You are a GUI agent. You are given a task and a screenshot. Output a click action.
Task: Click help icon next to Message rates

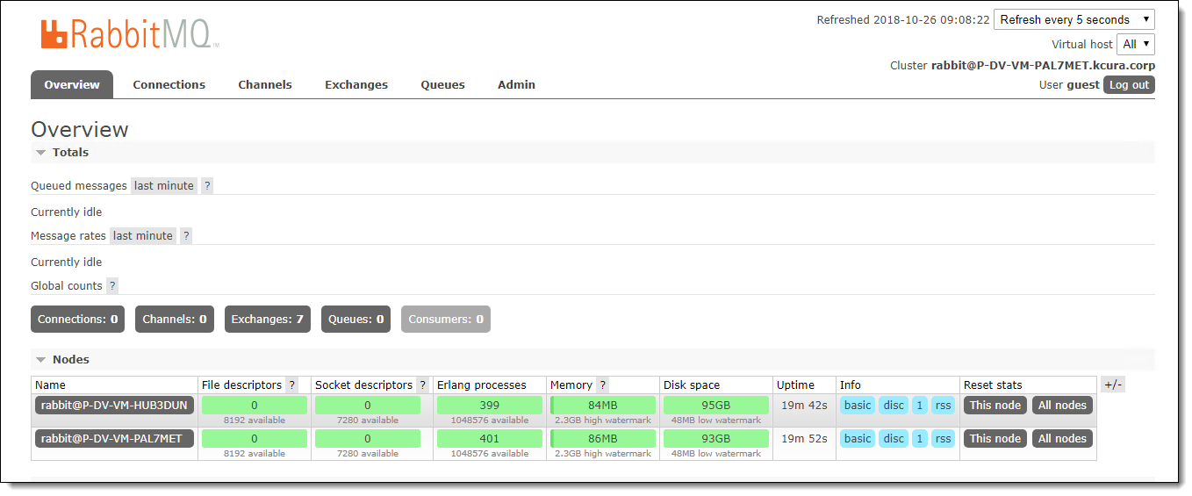coord(186,236)
